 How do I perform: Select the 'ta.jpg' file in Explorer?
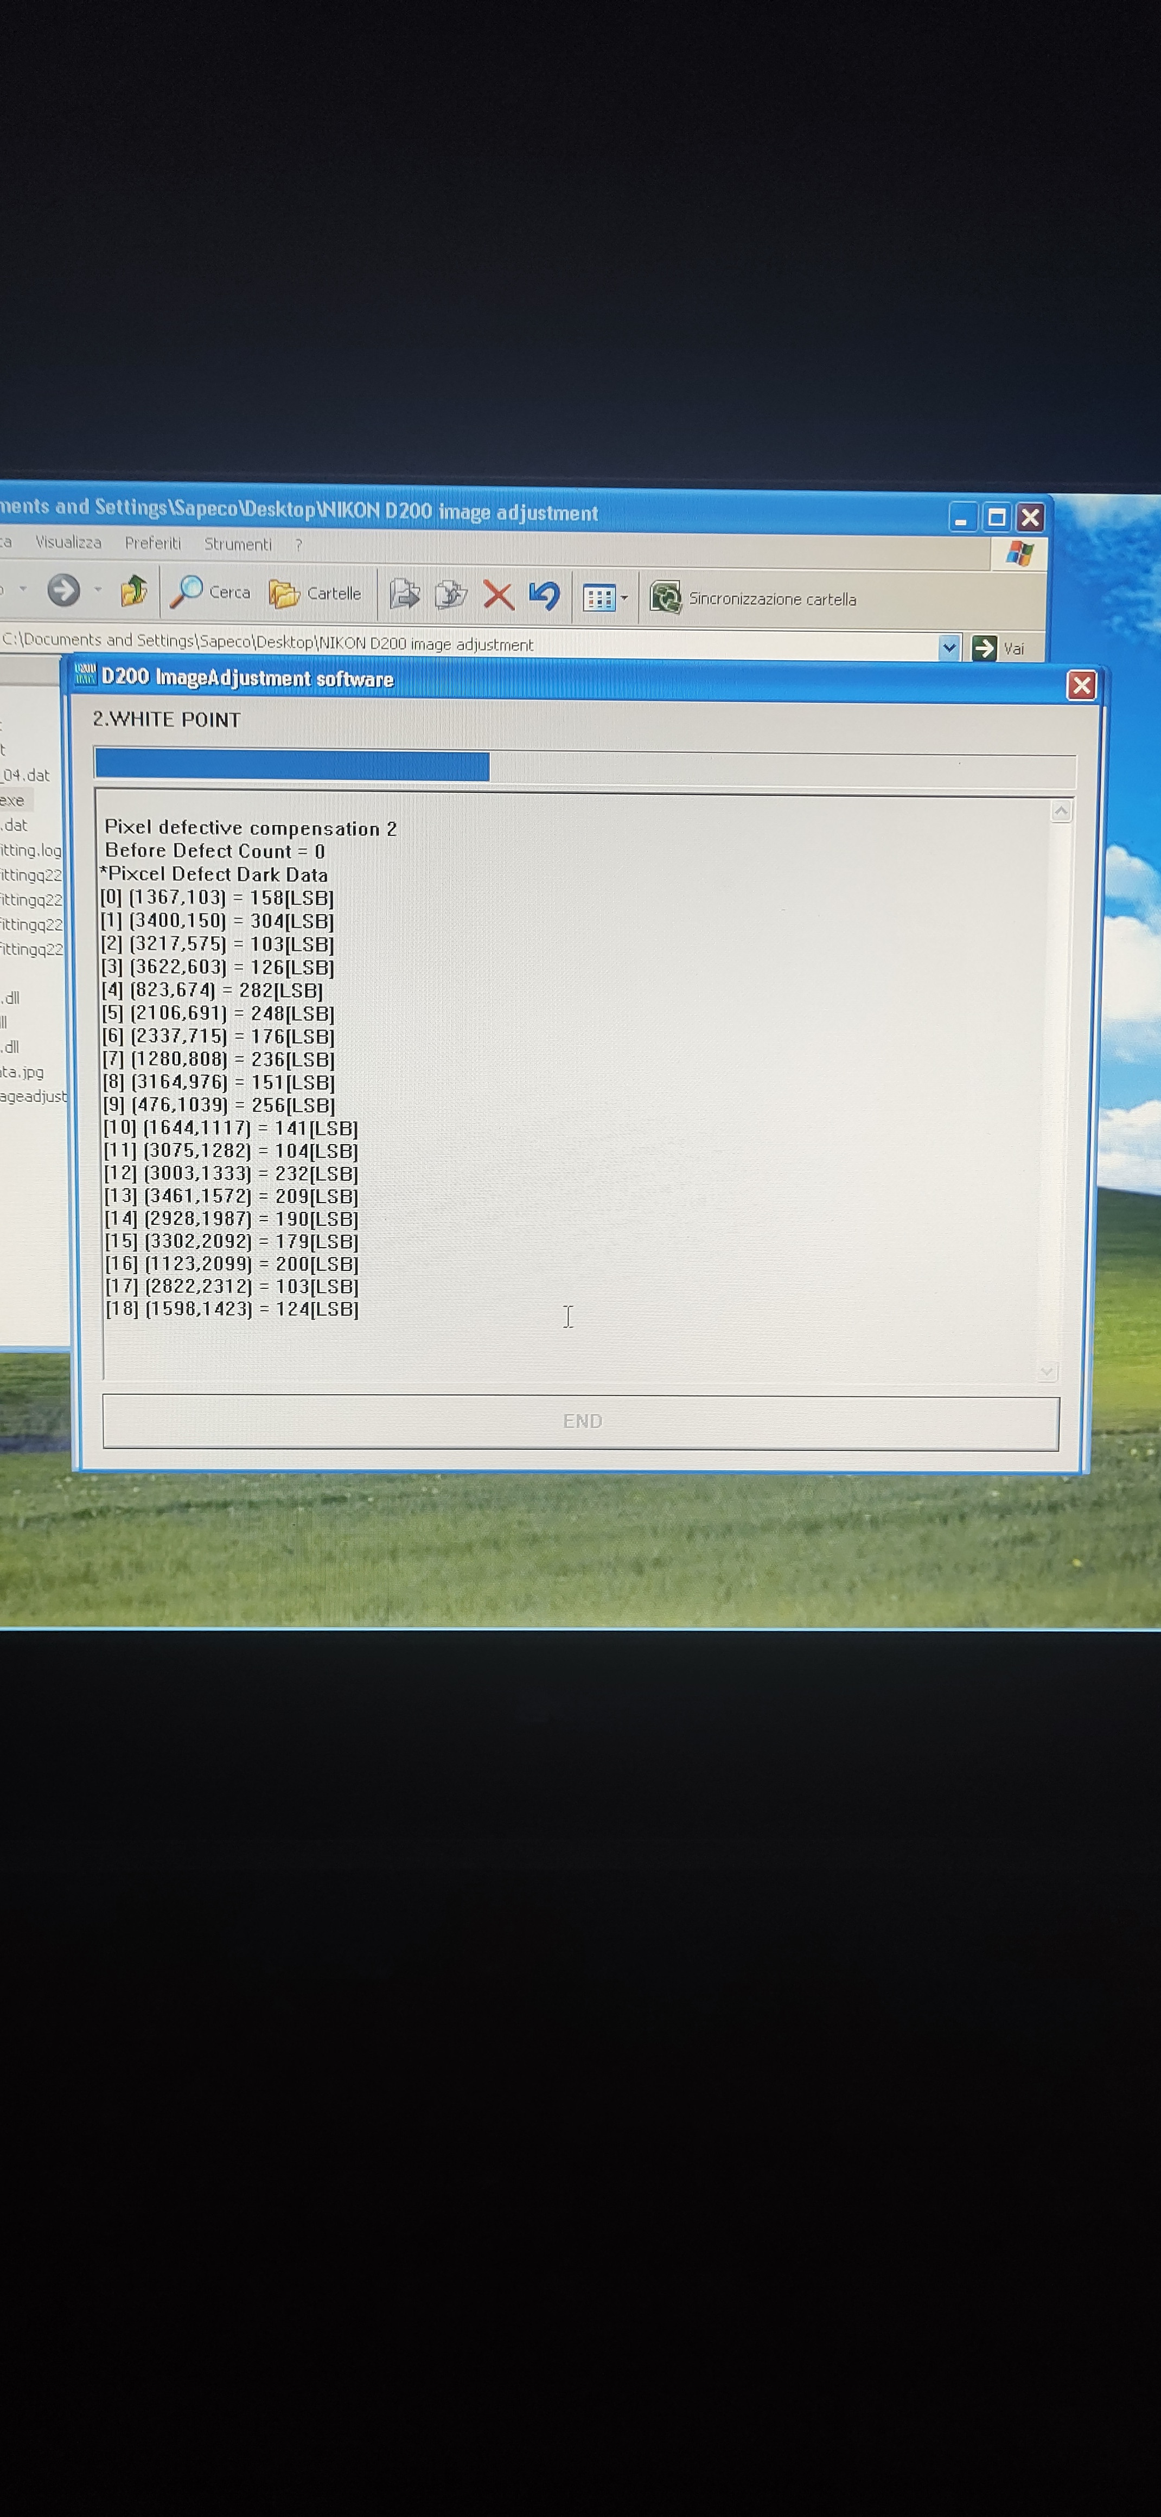(x=22, y=1072)
